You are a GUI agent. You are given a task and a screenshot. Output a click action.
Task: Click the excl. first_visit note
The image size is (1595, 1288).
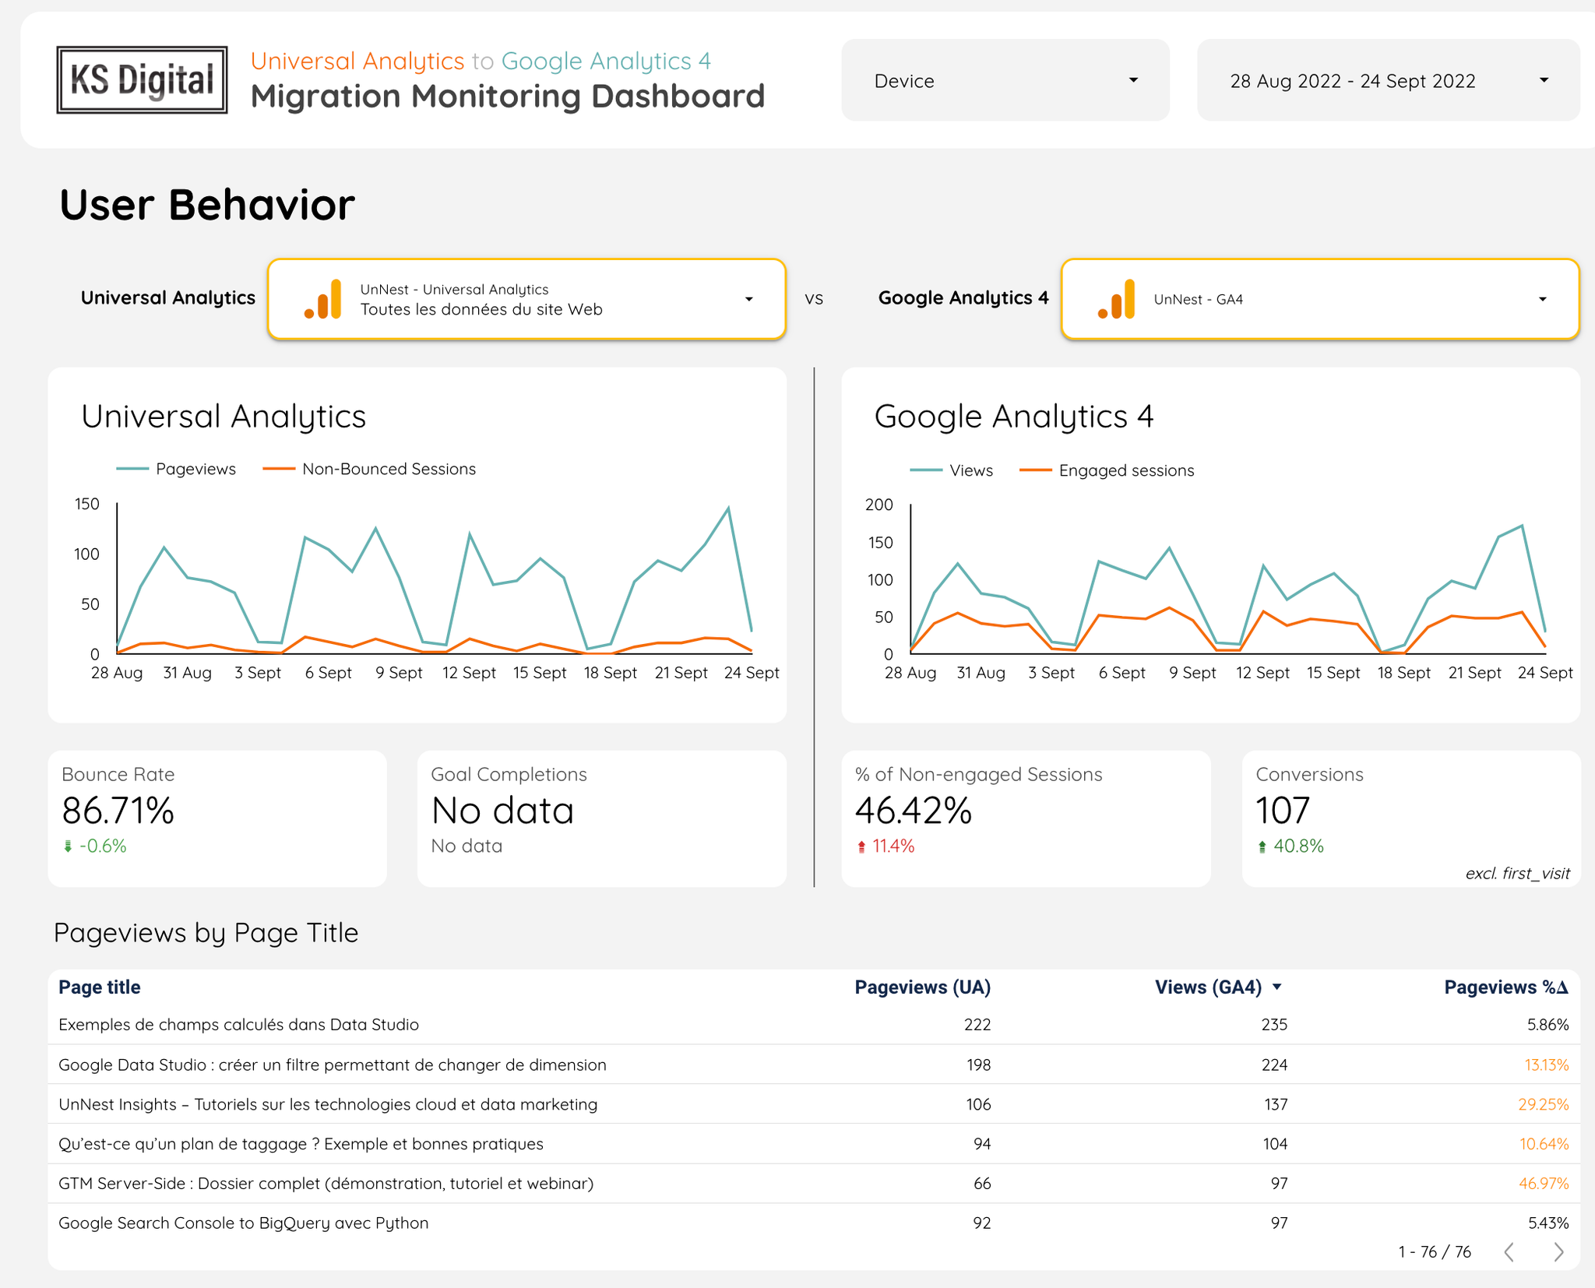pyautogui.click(x=1517, y=874)
